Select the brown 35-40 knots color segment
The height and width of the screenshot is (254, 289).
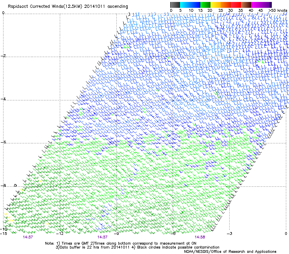[246, 5]
